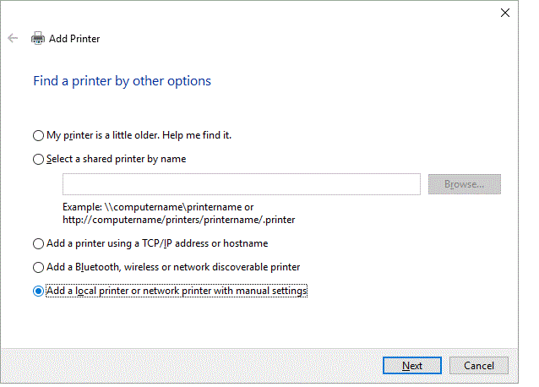Click the back arrow icon
The image size is (539, 387).
[x=13, y=38]
